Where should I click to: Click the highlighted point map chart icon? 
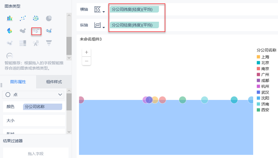[36, 31]
